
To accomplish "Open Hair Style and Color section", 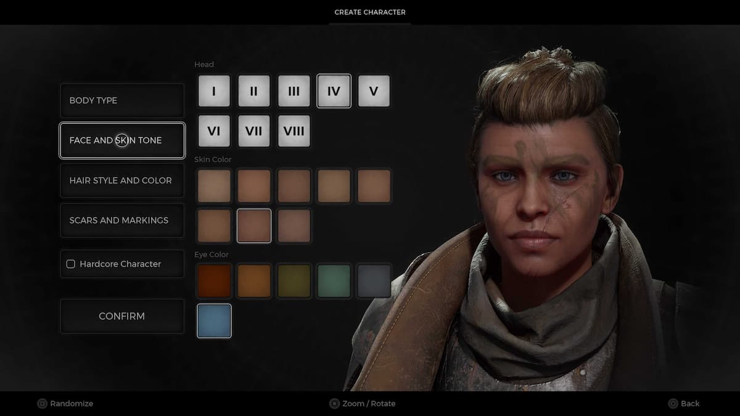I will pyautogui.click(x=122, y=181).
